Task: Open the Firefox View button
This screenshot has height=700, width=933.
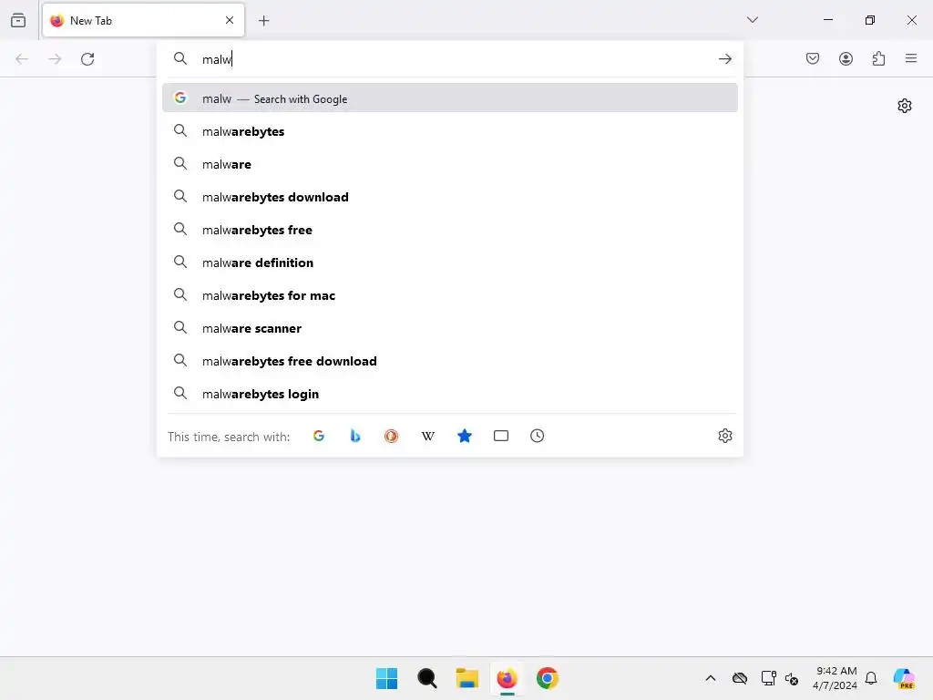Action: (18, 20)
